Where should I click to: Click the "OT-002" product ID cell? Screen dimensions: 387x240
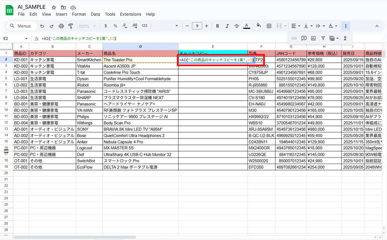tap(21, 167)
